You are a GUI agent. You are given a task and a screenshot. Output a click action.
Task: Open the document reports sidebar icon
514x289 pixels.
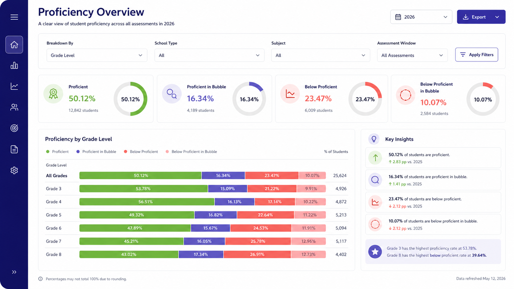point(14,149)
